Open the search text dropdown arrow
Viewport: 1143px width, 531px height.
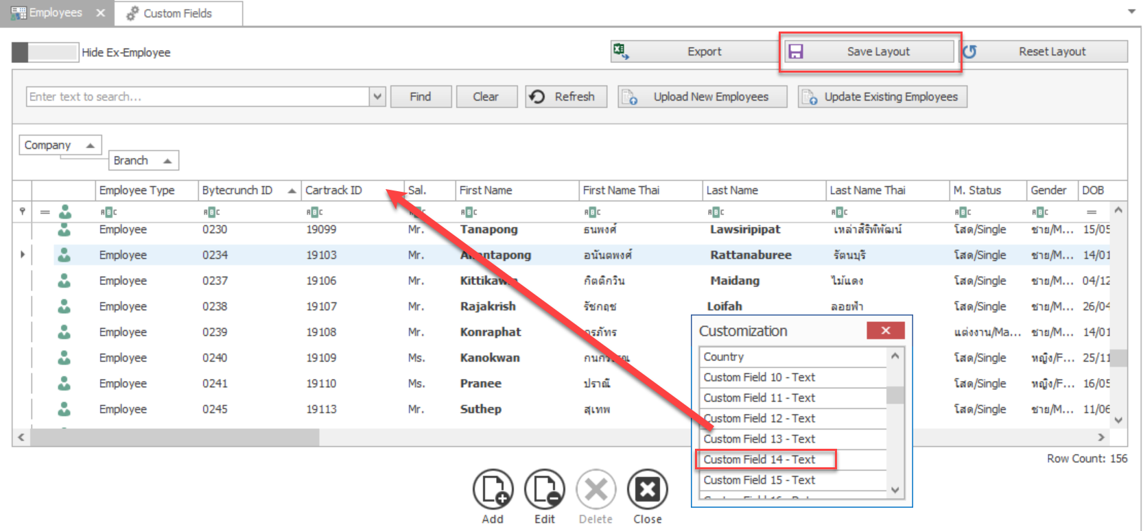tap(377, 97)
